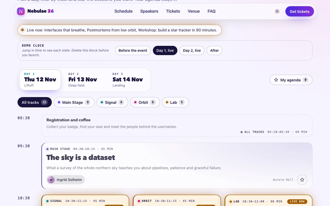Viewport: 330px width, 206px height.
Task: Click the Nebulae 26 logo icon
Action: click(x=21, y=11)
